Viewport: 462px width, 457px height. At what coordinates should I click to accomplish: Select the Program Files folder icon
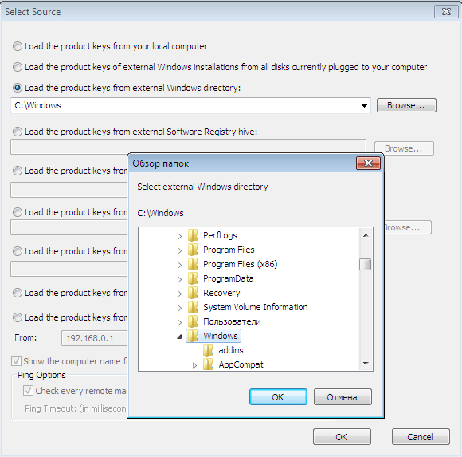tap(193, 250)
